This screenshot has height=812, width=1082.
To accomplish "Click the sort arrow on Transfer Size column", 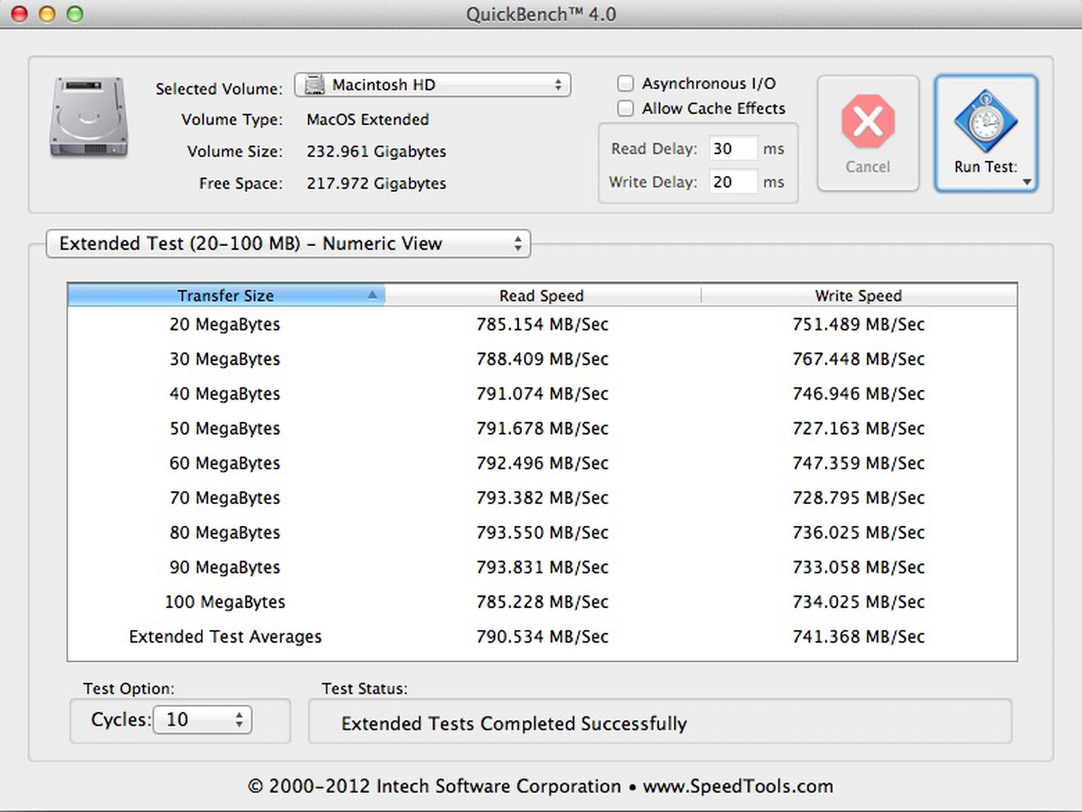I will (373, 296).
